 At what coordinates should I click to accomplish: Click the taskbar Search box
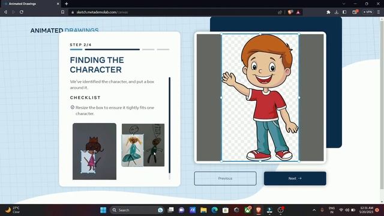(x=137, y=210)
